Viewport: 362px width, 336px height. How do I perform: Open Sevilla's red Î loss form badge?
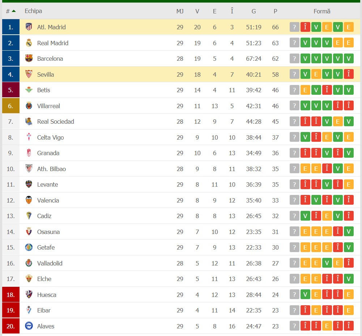point(349,74)
